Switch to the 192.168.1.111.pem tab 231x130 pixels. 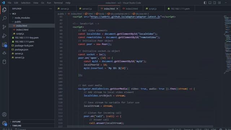click(180, 9)
